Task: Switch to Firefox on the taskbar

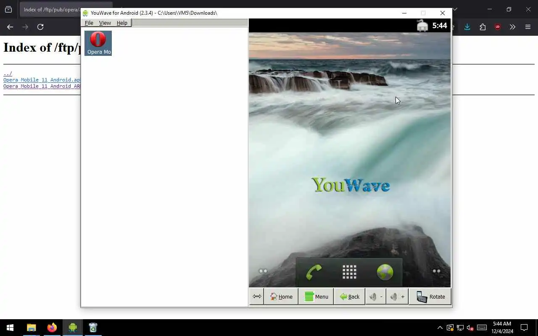Action: tap(52, 328)
